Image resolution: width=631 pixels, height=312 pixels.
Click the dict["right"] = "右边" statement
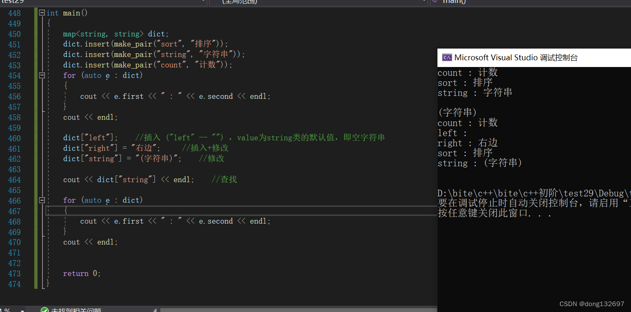click(x=112, y=148)
